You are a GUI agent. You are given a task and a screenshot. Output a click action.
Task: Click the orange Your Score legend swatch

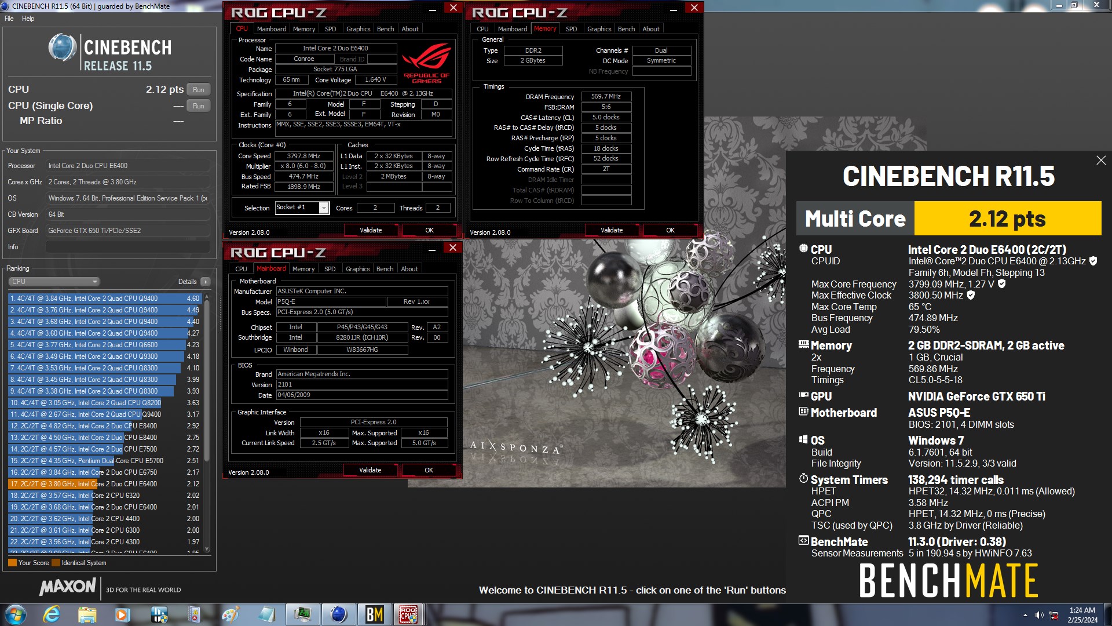[12, 563]
